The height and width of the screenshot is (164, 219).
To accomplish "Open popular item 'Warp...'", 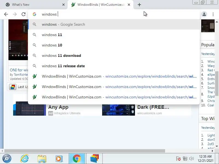I will 211,66.
